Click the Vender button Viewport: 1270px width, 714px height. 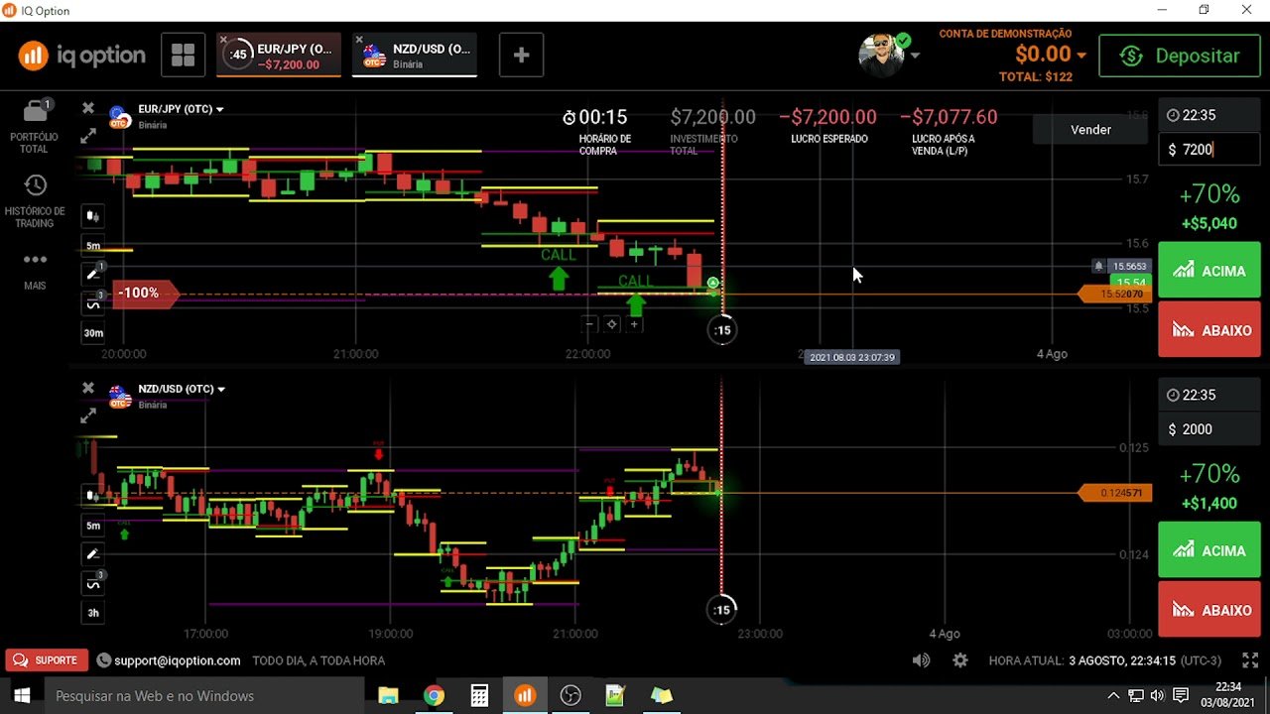tap(1090, 129)
